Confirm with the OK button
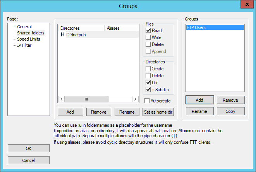Image resolution: width=256 pixels, height=172 pixels. pos(29,148)
